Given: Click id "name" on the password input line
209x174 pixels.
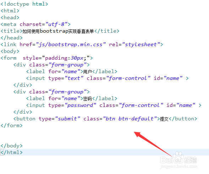Looking at the screenshot, I should pyautogui.click(x=181, y=105).
